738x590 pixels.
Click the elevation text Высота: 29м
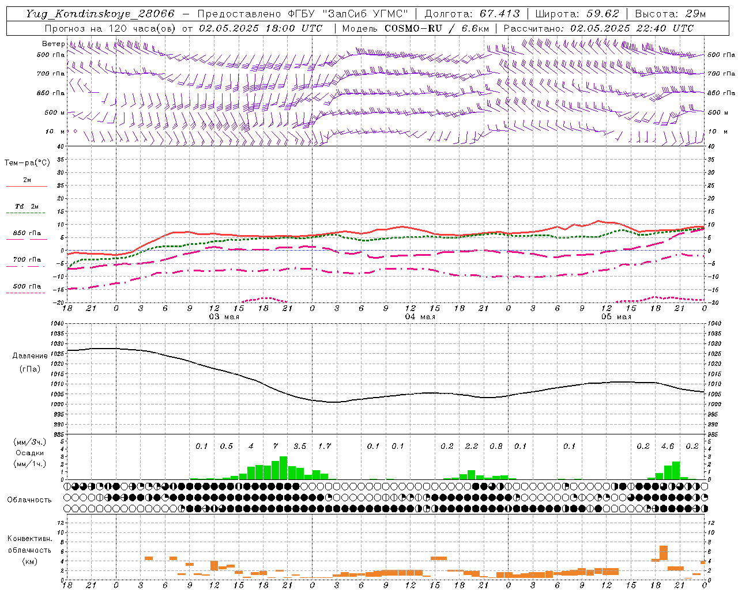click(x=670, y=14)
